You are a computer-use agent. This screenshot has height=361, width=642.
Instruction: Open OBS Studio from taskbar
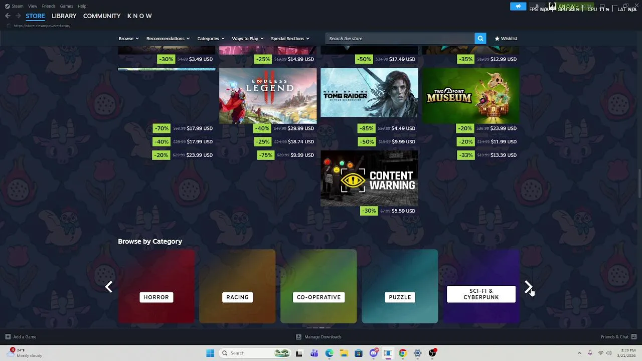tap(432, 353)
